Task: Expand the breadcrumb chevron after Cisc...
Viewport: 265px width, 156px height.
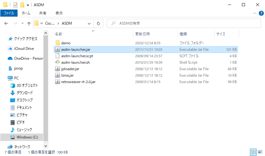Action: click(x=58, y=23)
